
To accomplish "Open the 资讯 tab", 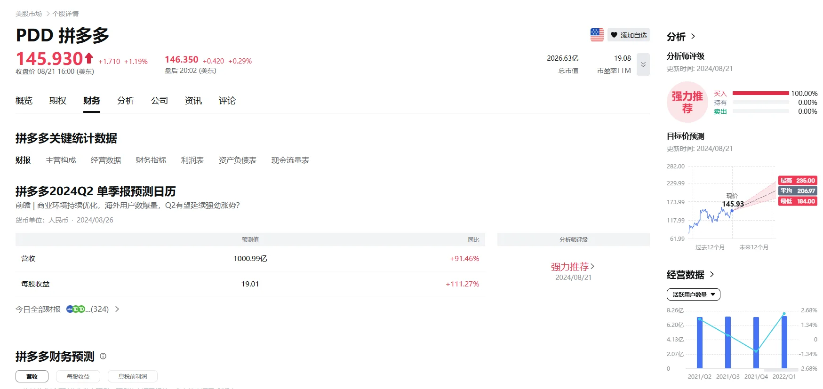I will 193,101.
